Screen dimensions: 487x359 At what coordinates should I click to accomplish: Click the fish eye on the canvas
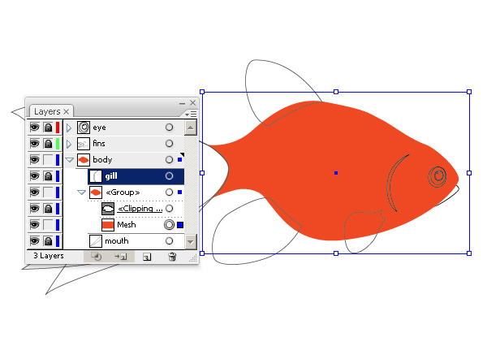(437, 176)
